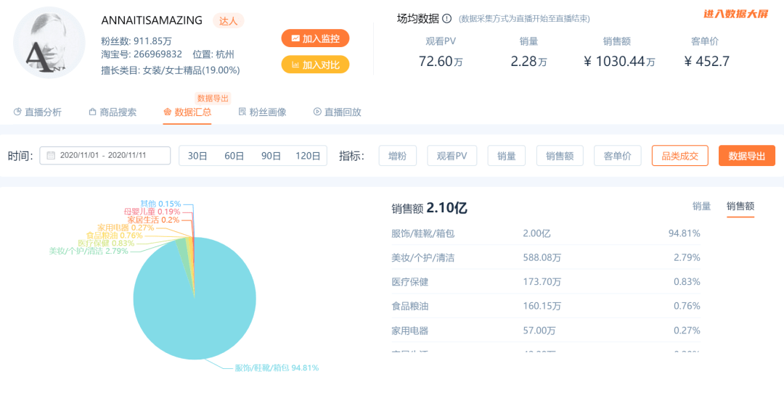Screen dimensions: 784x403
Task: Switch to the 直播分析 tab
Action: 38,112
